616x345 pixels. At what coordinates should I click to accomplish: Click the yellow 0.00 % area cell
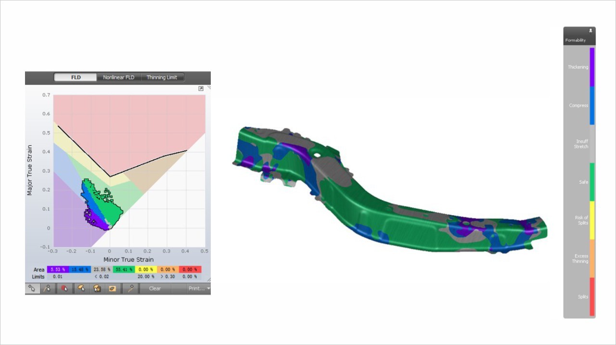coord(146,269)
